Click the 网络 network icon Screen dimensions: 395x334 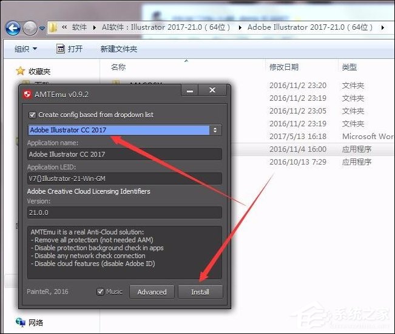coord(21,322)
